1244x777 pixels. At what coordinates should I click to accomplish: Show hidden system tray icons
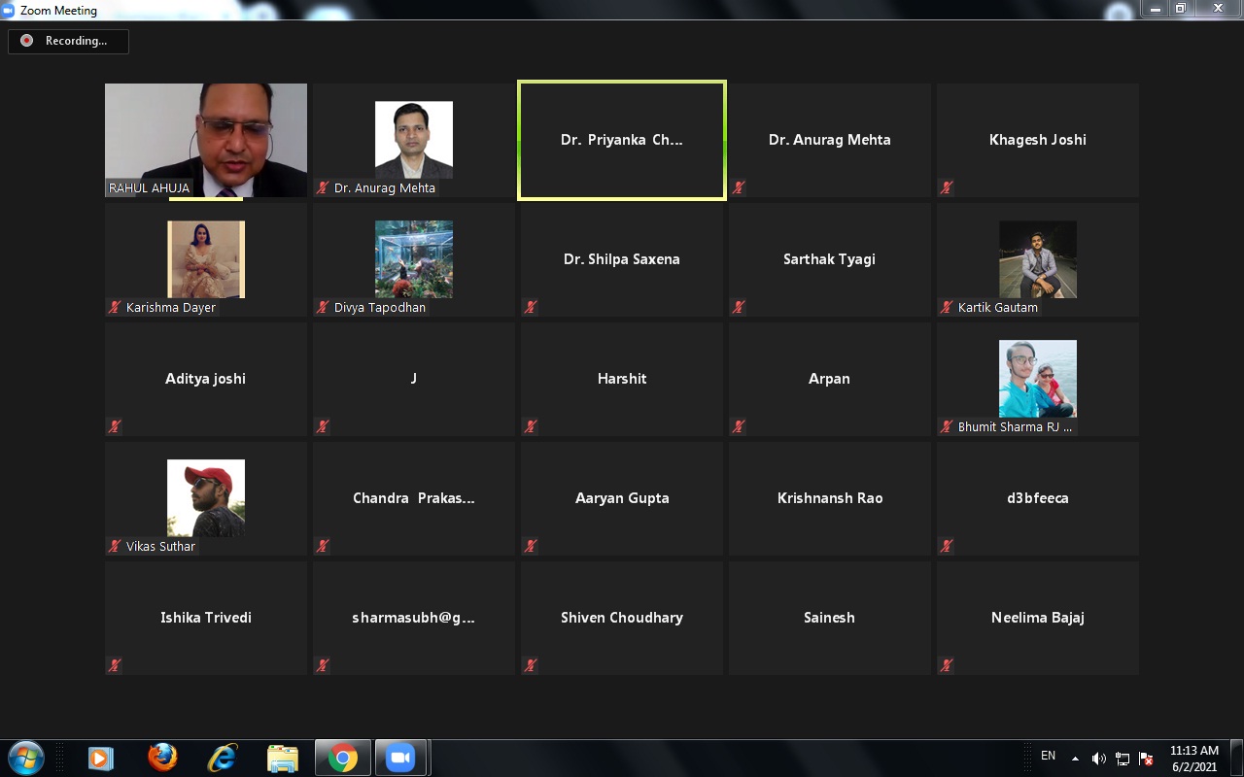[1075, 759]
